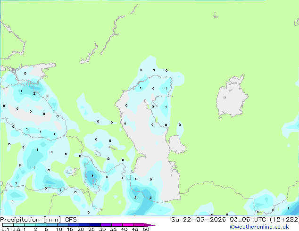Click the 0.1–0.5 mm lightest cyan legend swatch
Screen dimensions: 299x231
tap(8, 225)
